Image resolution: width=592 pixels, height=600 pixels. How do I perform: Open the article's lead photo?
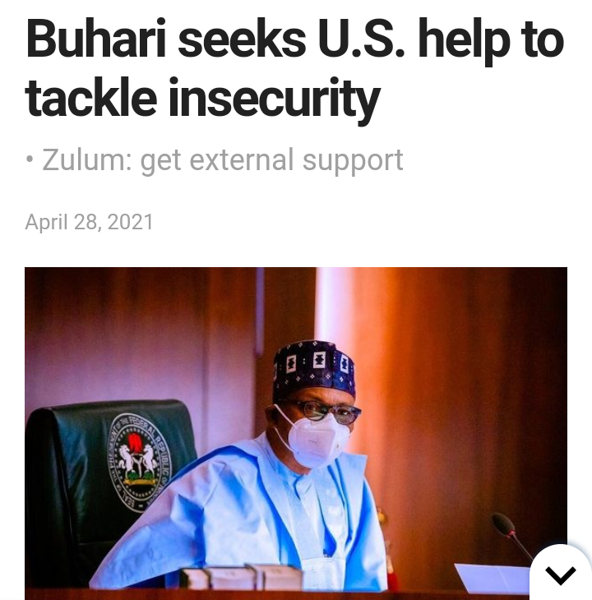pos(296,433)
